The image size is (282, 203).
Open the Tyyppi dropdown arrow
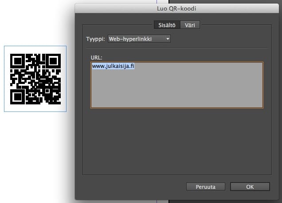pyautogui.click(x=168, y=39)
